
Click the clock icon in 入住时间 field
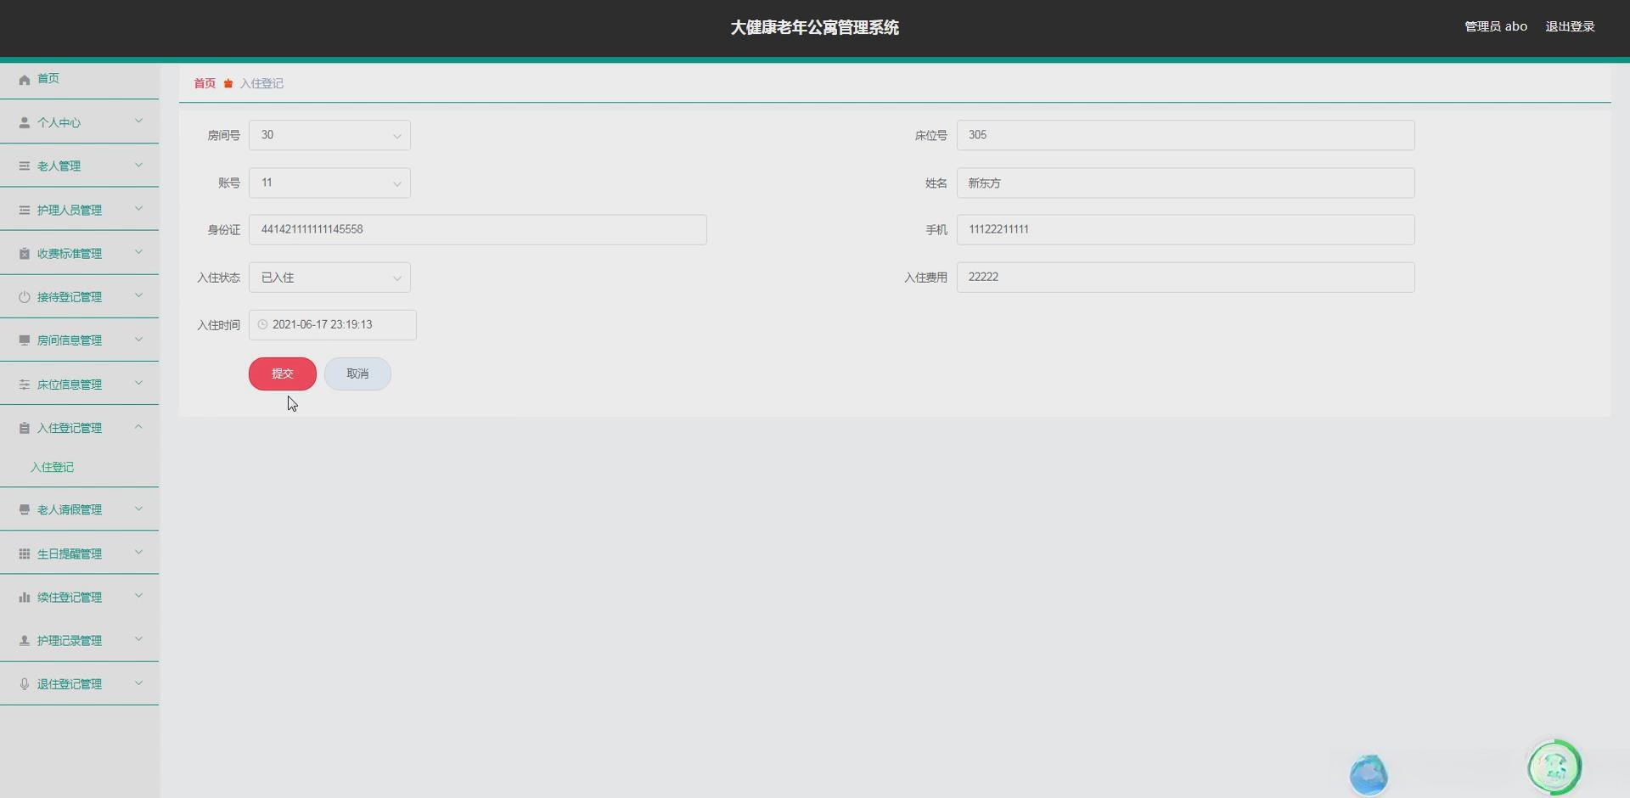(x=262, y=324)
